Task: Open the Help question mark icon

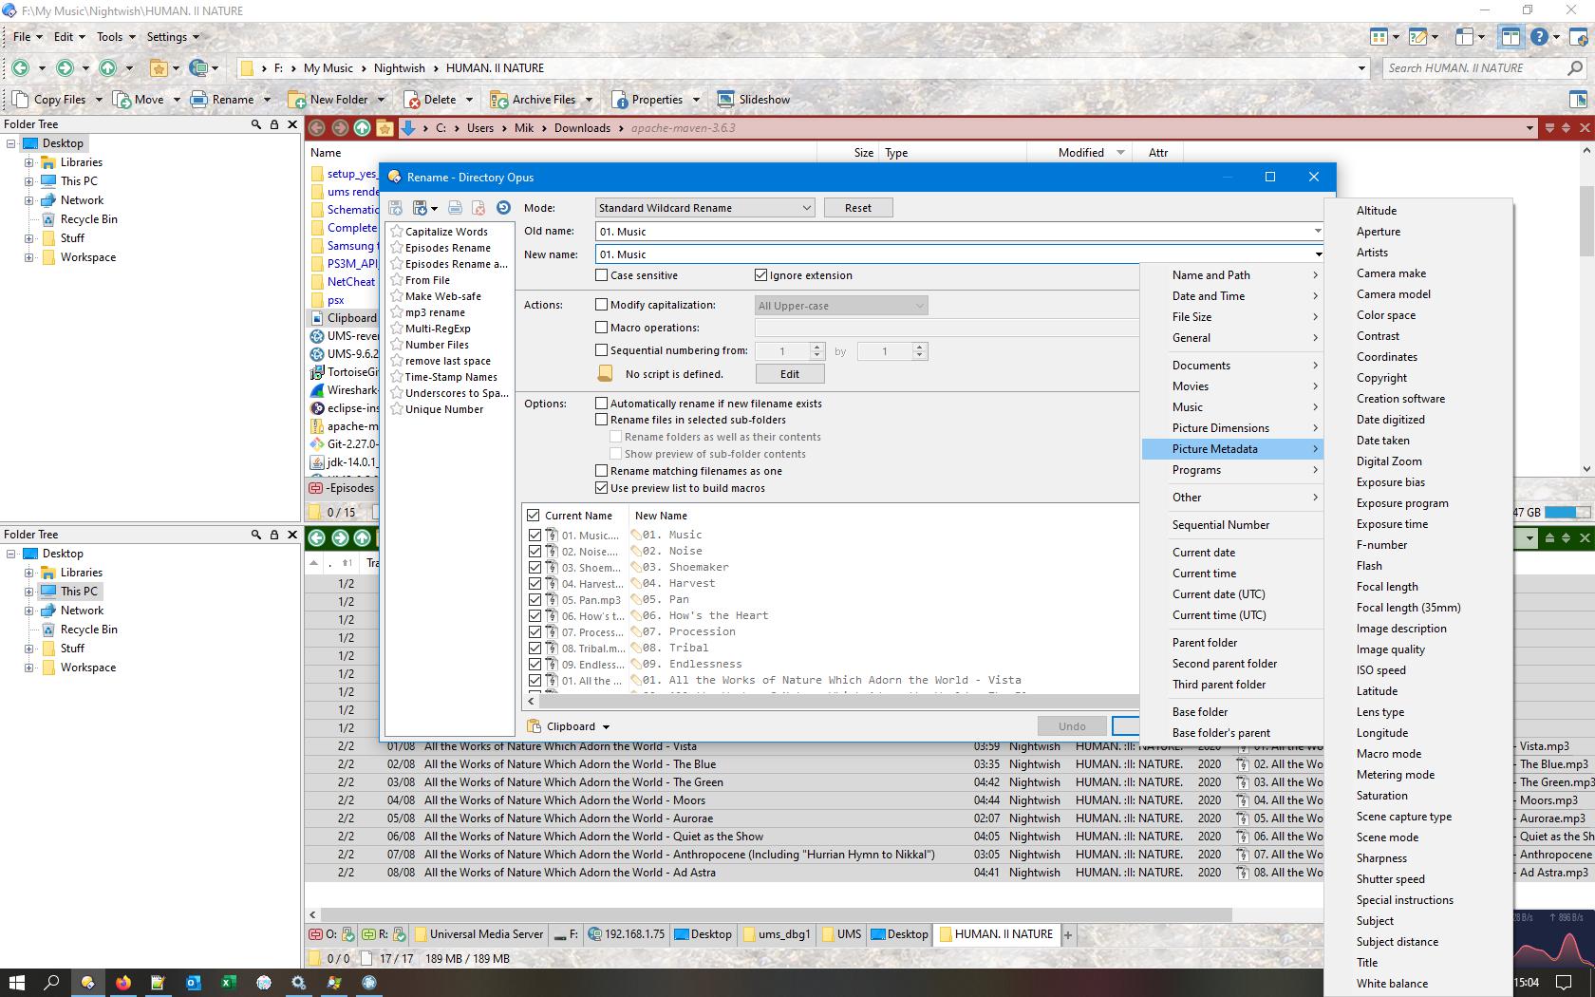Action: 1539,37
